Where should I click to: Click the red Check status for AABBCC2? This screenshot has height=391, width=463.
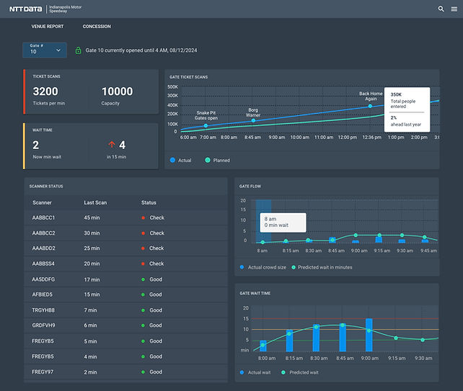[153, 233]
